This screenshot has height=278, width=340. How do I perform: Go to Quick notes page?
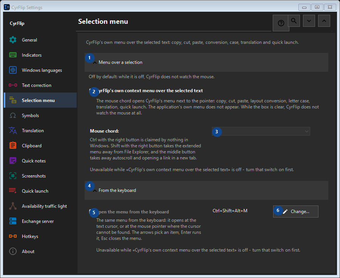click(x=40, y=161)
